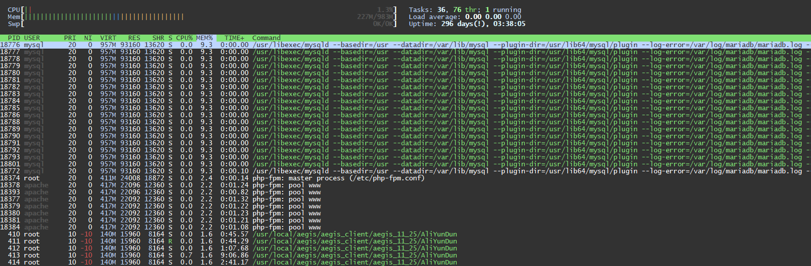Select mysql process row PID 18778
Screen dimensions: 811x266
pyautogui.click(x=406, y=59)
